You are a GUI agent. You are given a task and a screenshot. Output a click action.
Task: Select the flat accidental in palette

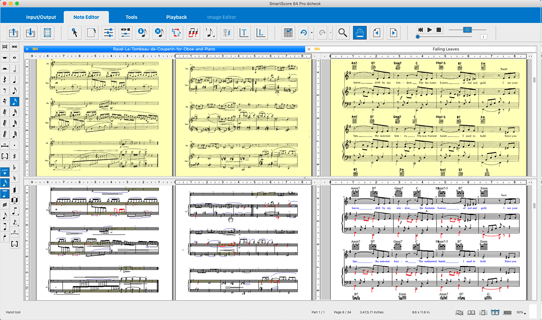[14, 167]
